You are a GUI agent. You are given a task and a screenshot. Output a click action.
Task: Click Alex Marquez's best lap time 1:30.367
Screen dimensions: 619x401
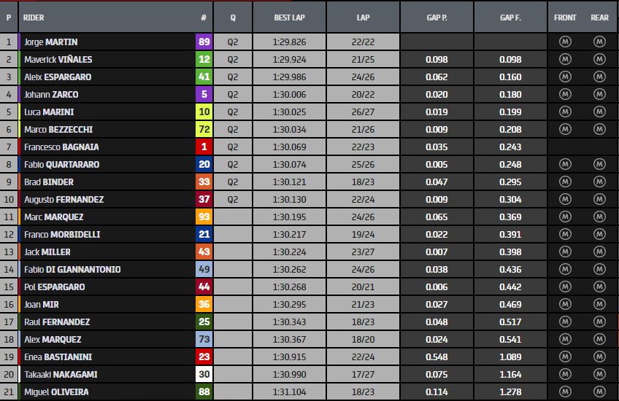pos(288,339)
